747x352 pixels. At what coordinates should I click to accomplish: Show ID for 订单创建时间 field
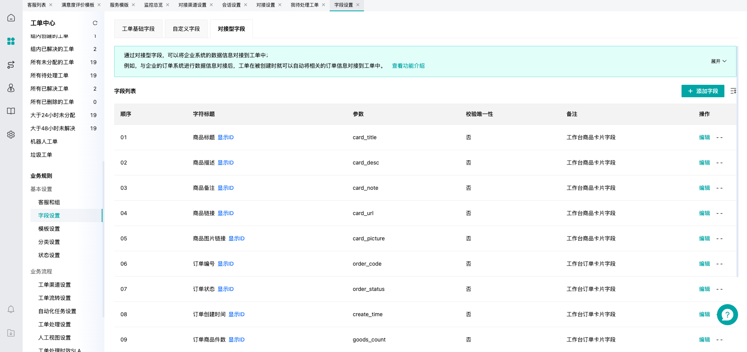[x=237, y=314]
